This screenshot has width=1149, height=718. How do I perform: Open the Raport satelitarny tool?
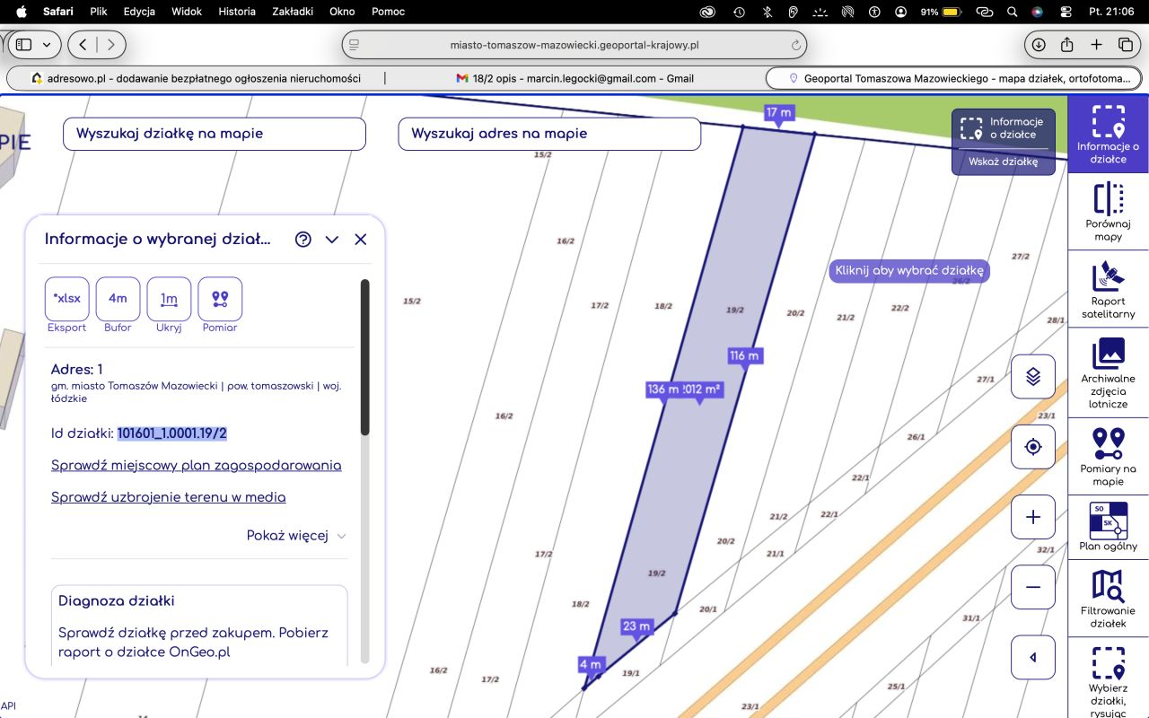tap(1108, 289)
